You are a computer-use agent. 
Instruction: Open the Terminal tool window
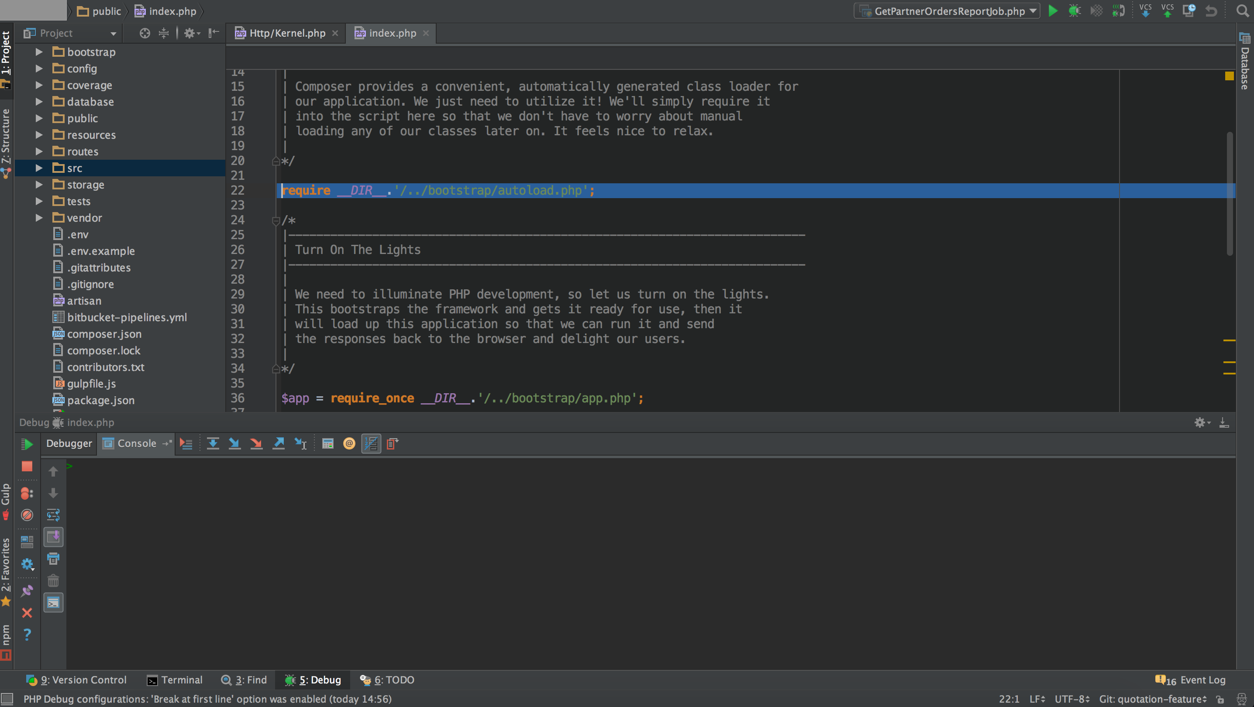pos(175,680)
